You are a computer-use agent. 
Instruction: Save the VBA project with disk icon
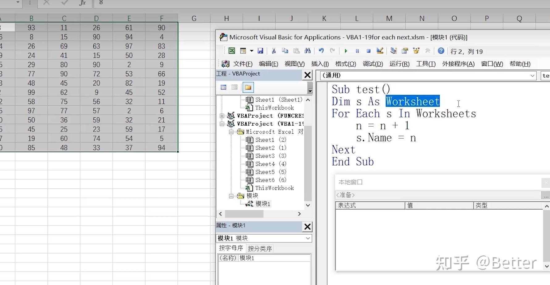click(x=260, y=51)
